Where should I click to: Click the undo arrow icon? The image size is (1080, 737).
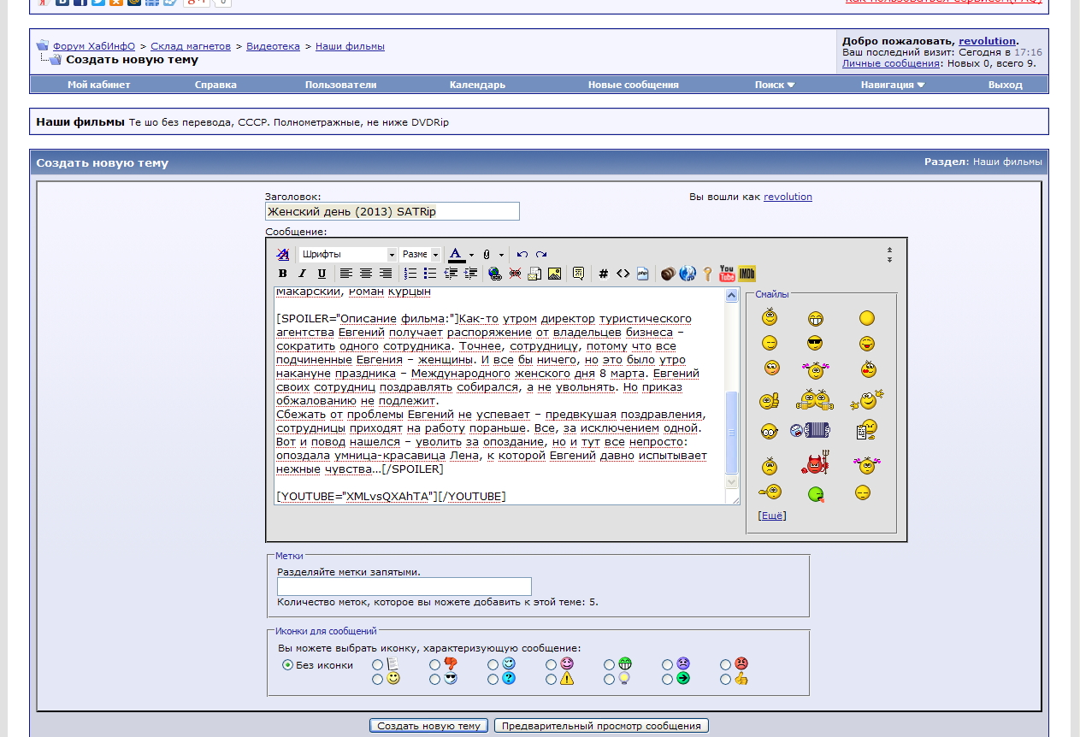(522, 255)
